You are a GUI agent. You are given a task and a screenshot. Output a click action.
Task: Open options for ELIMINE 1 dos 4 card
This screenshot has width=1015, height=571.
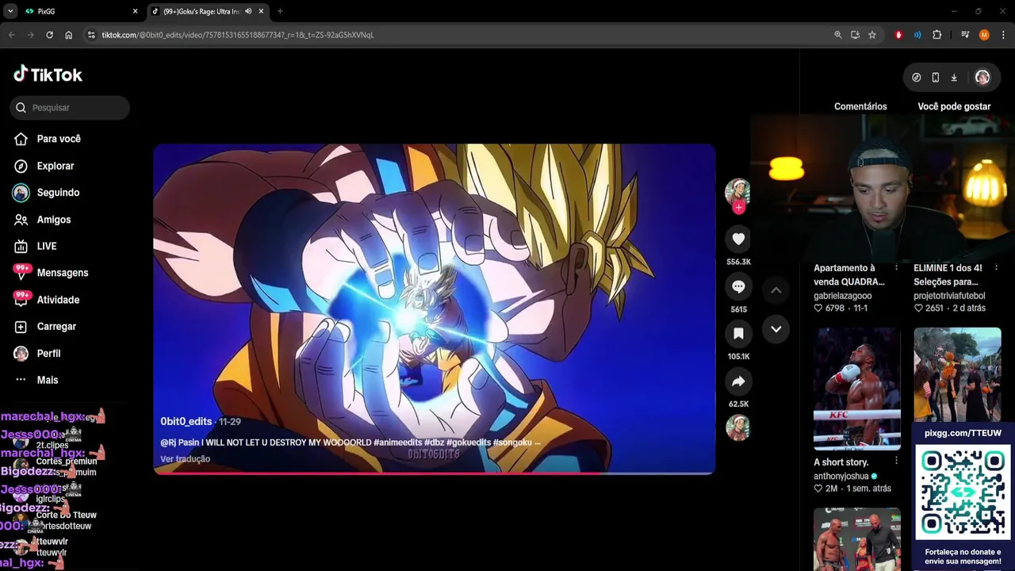pyautogui.click(x=997, y=268)
